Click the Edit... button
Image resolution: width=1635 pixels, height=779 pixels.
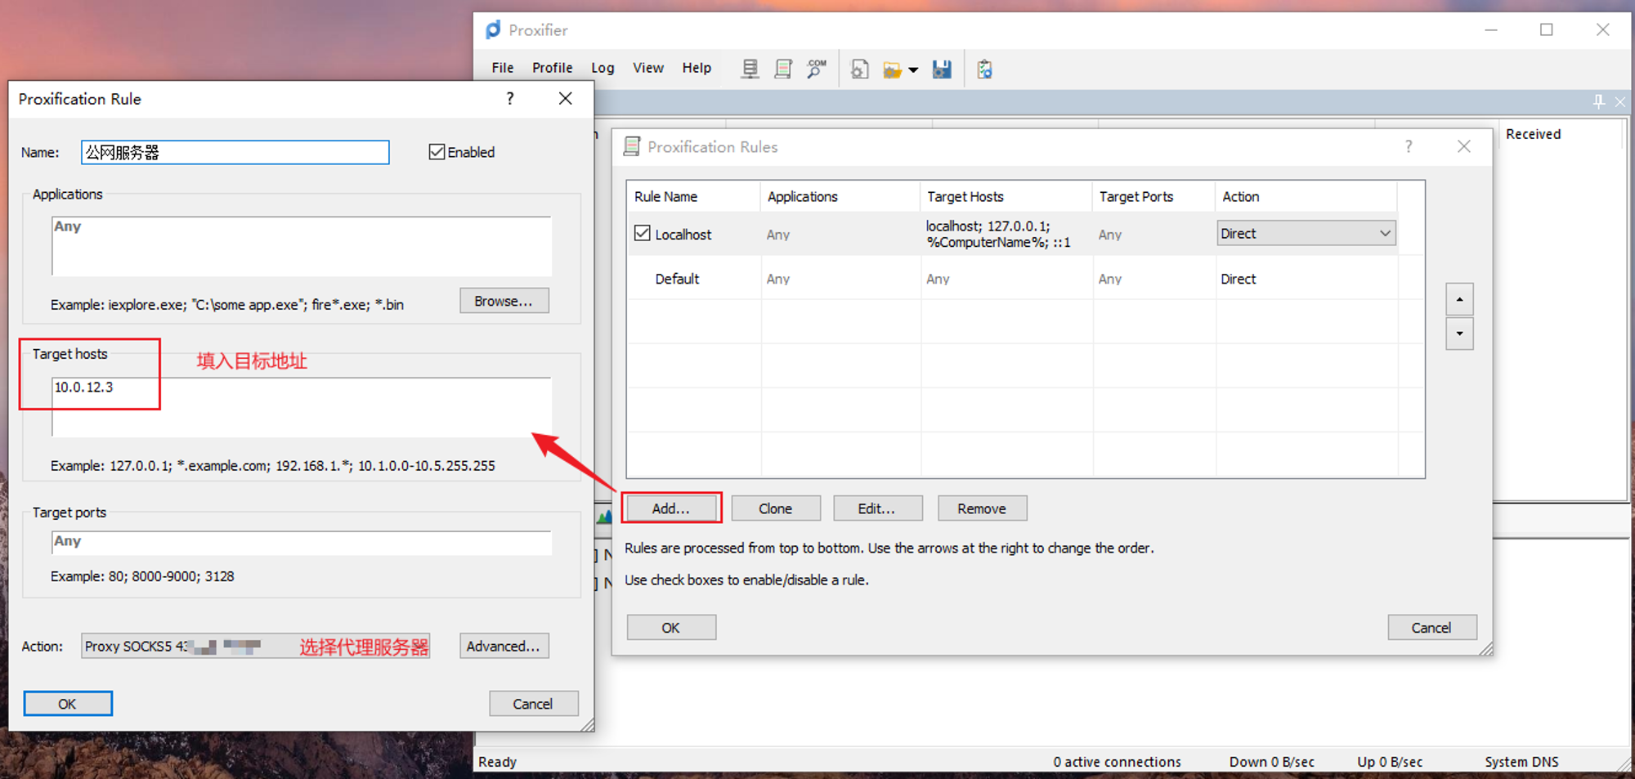pos(877,508)
